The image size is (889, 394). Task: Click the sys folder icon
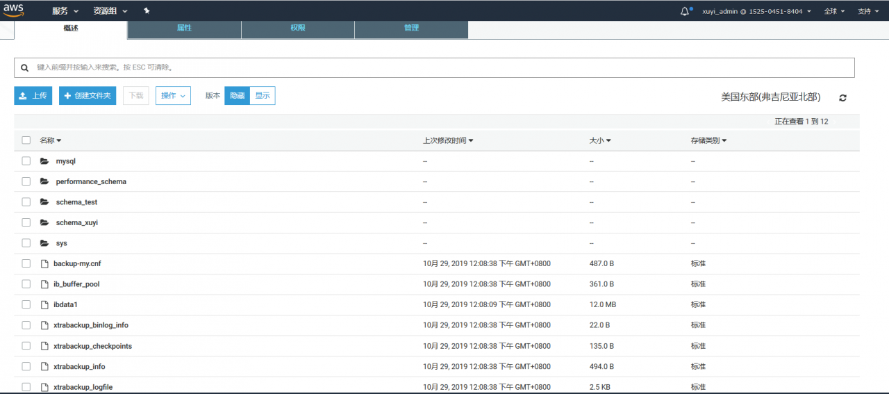coord(44,243)
